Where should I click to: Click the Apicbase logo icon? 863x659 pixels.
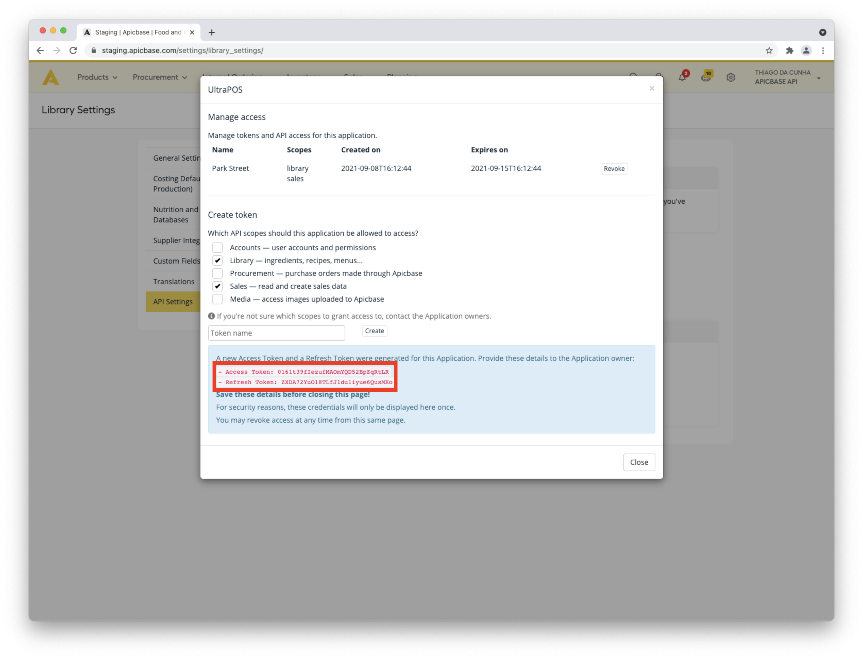click(x=51, y=77)
